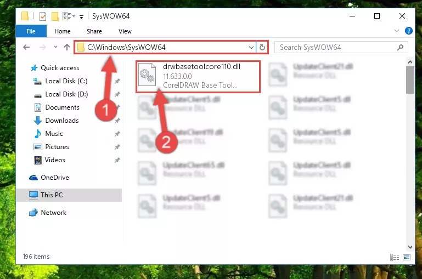422x279 pixels.
Task: Open the recent locations dropdown
Action: [x=55, y=47]
